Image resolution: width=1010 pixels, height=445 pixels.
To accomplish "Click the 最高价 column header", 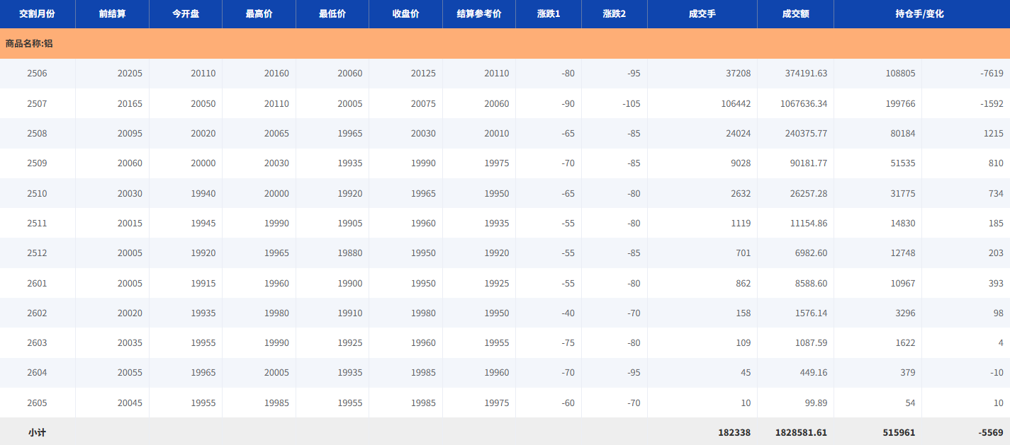I will (x=259, y=14).
